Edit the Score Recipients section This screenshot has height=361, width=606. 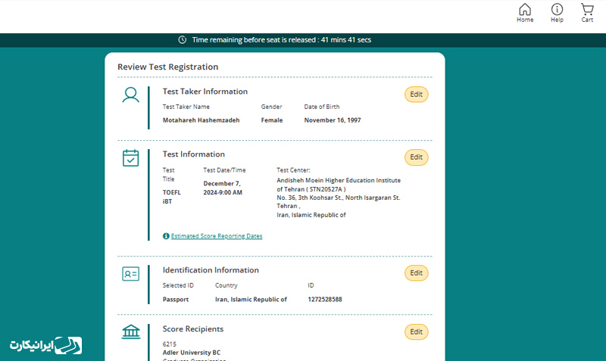tap(416, 331)
